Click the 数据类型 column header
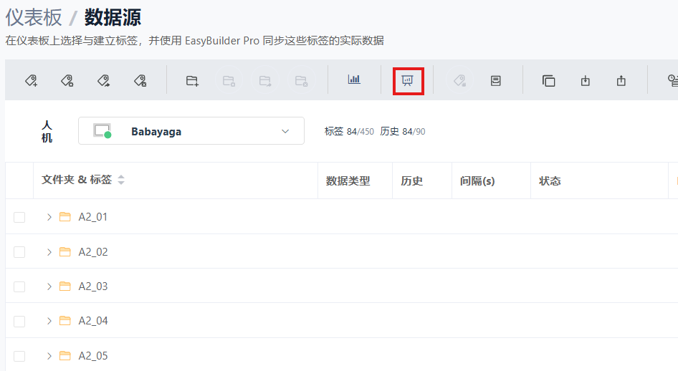 point(348,181)
